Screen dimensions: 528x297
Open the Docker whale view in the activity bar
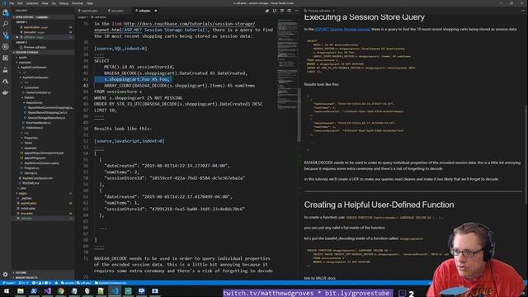(6, 92)
